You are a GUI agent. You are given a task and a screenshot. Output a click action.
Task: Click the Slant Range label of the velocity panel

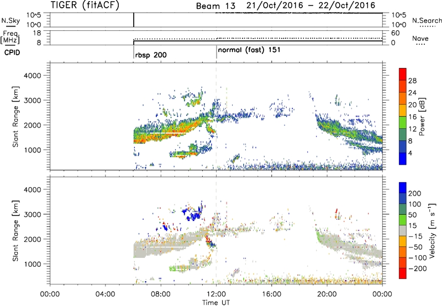tap(15, 231)
